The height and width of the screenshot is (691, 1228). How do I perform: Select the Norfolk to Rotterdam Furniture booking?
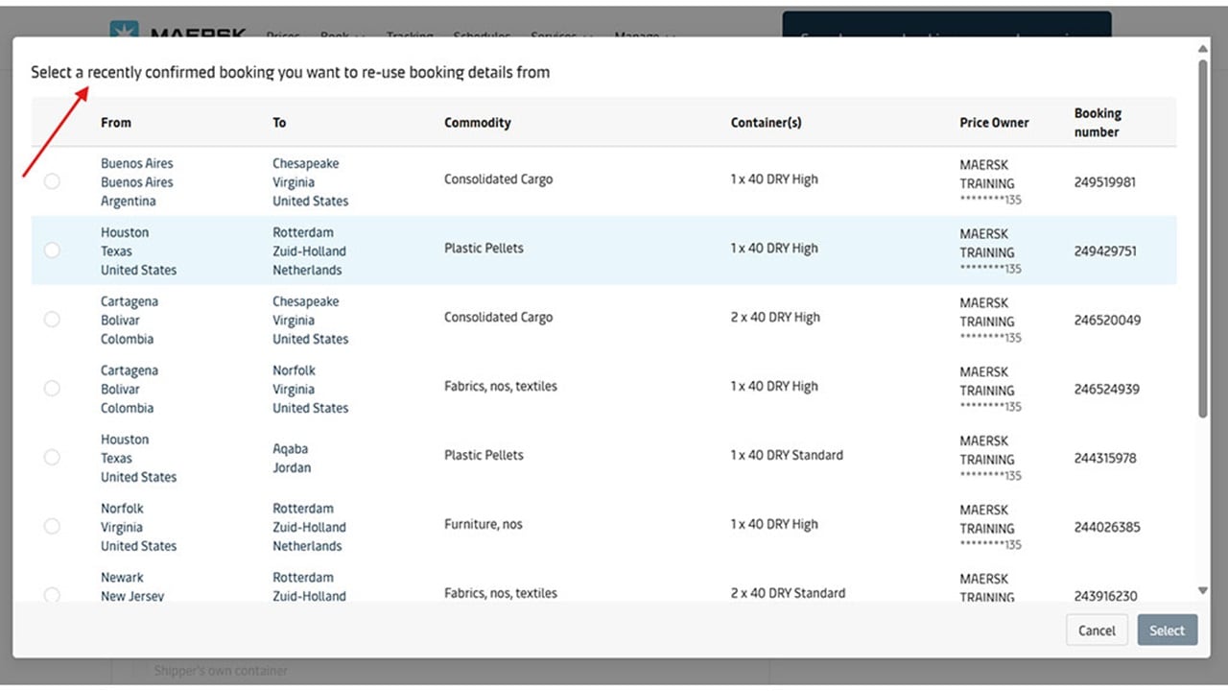(52, 526)
